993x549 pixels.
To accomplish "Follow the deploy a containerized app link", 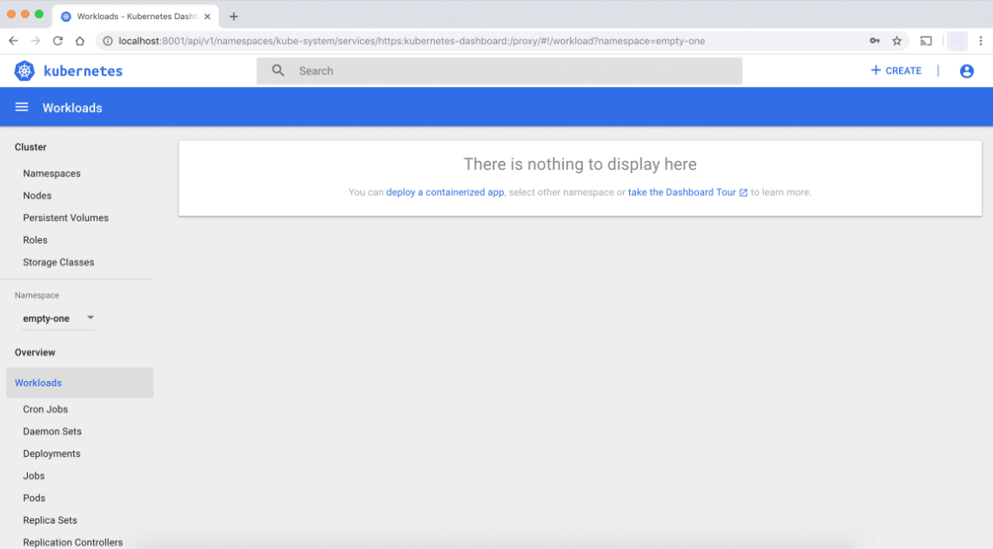I will click(446, 192).
